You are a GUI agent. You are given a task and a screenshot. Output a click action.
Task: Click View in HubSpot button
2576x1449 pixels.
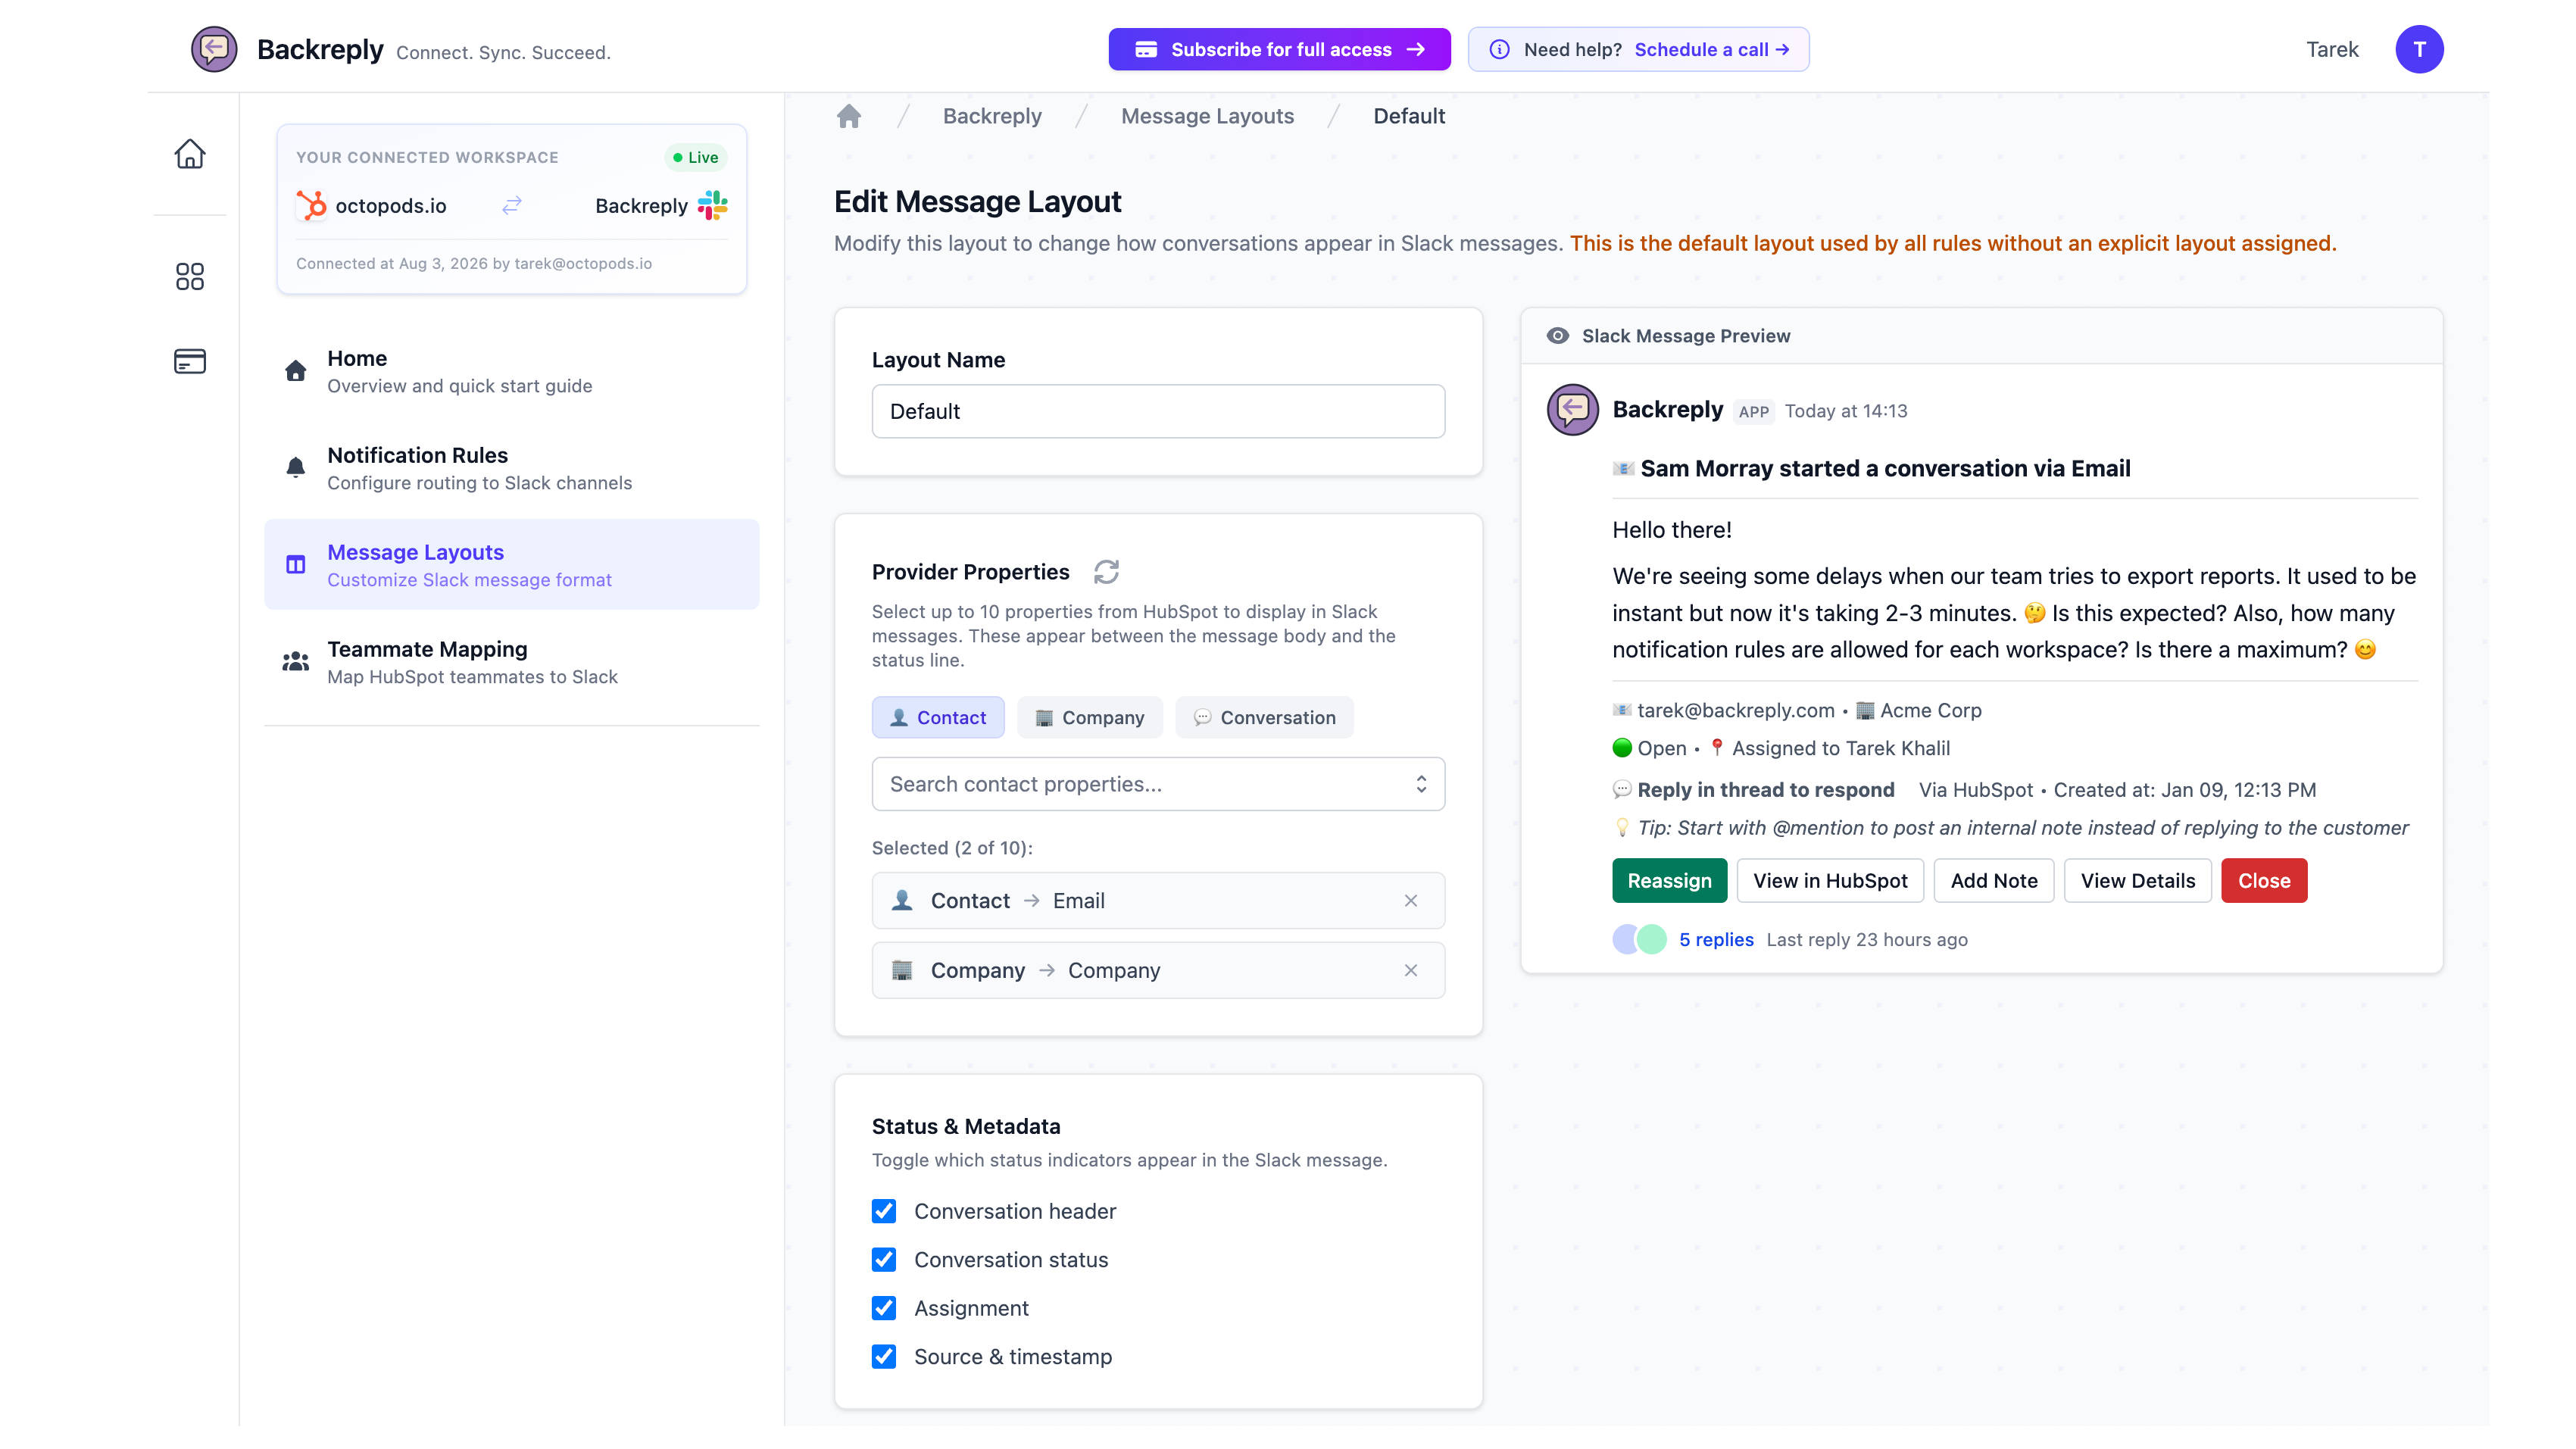(x=1830, y=881)
